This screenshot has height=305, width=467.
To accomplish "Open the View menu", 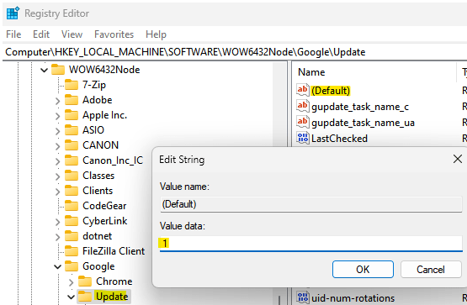I will click(72, 34).
